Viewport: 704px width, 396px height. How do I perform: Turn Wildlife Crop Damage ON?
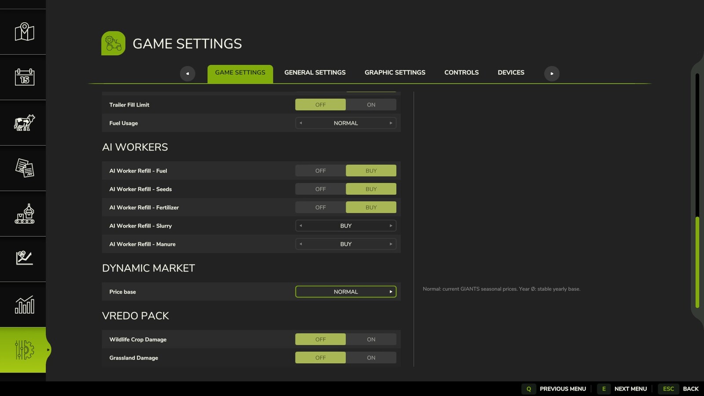point(371,339)
